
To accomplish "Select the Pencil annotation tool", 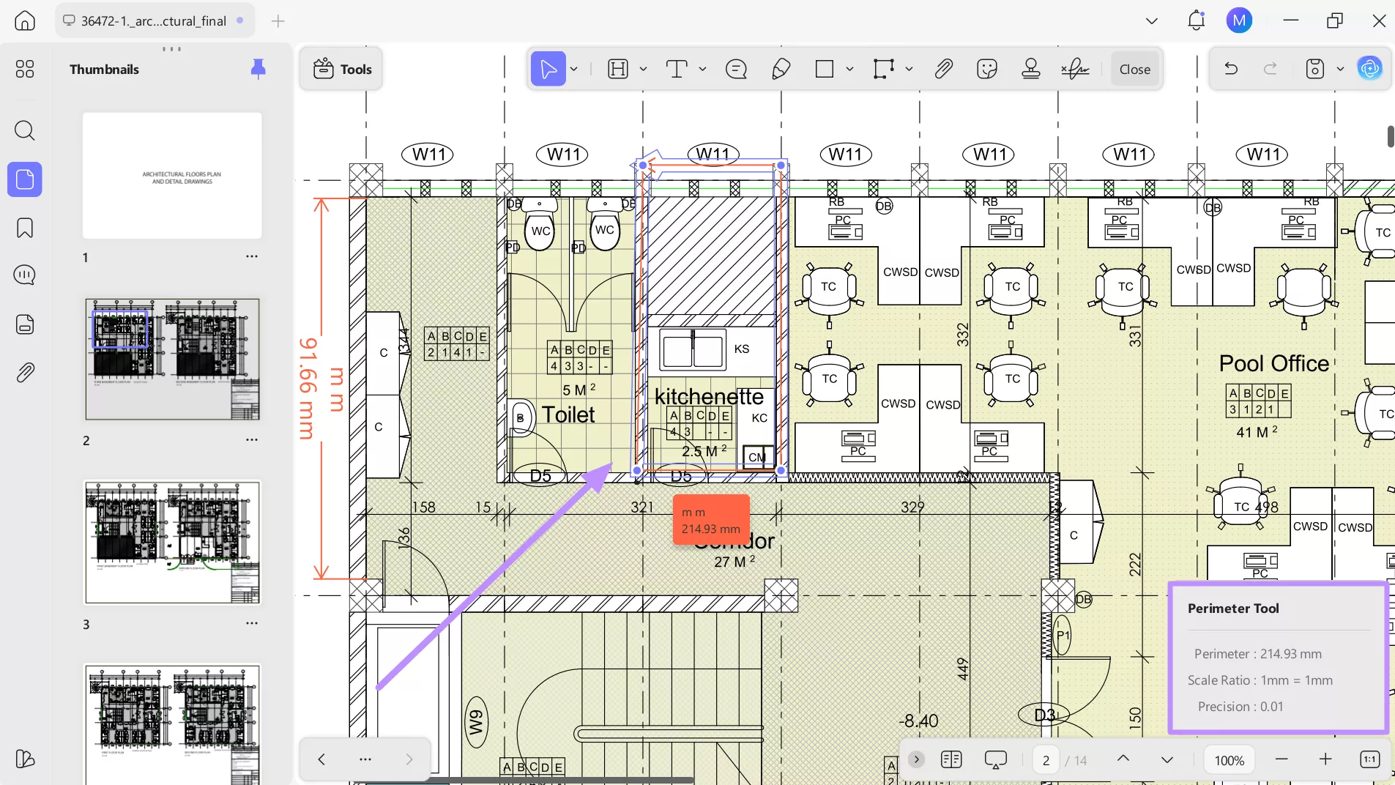I will 781,68.
